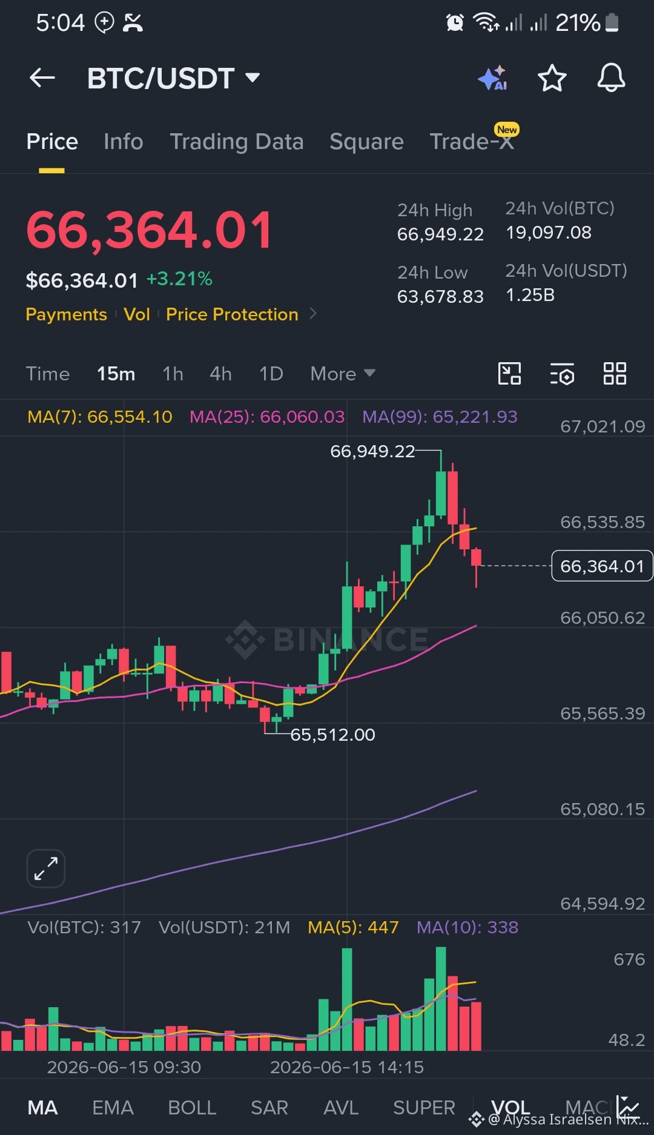Tap the alarm clock status icon
This screenshot has height=1135, width=654.
(455, 23)
